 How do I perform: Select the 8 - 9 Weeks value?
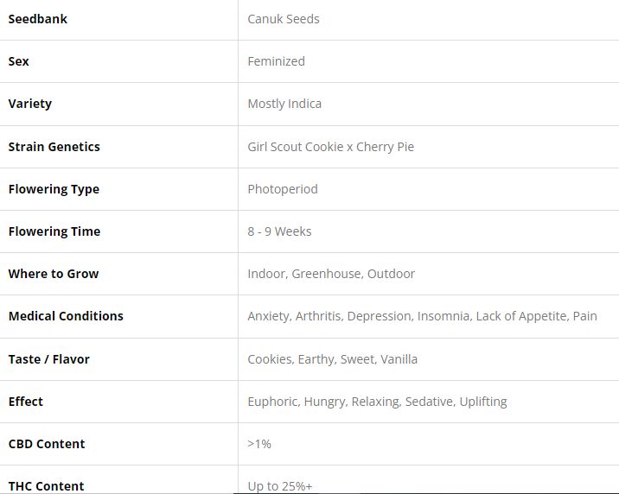(x=279, y=231)
